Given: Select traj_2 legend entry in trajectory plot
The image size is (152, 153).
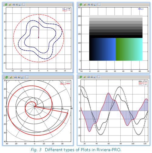Looking at the screenshot, I should point(66,10).
